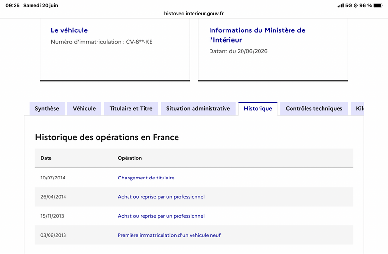Screen dimensions: 388x254
Task: Tap the histovec.interieur.gouv.fr address bar
Action: tap(194, 14)
